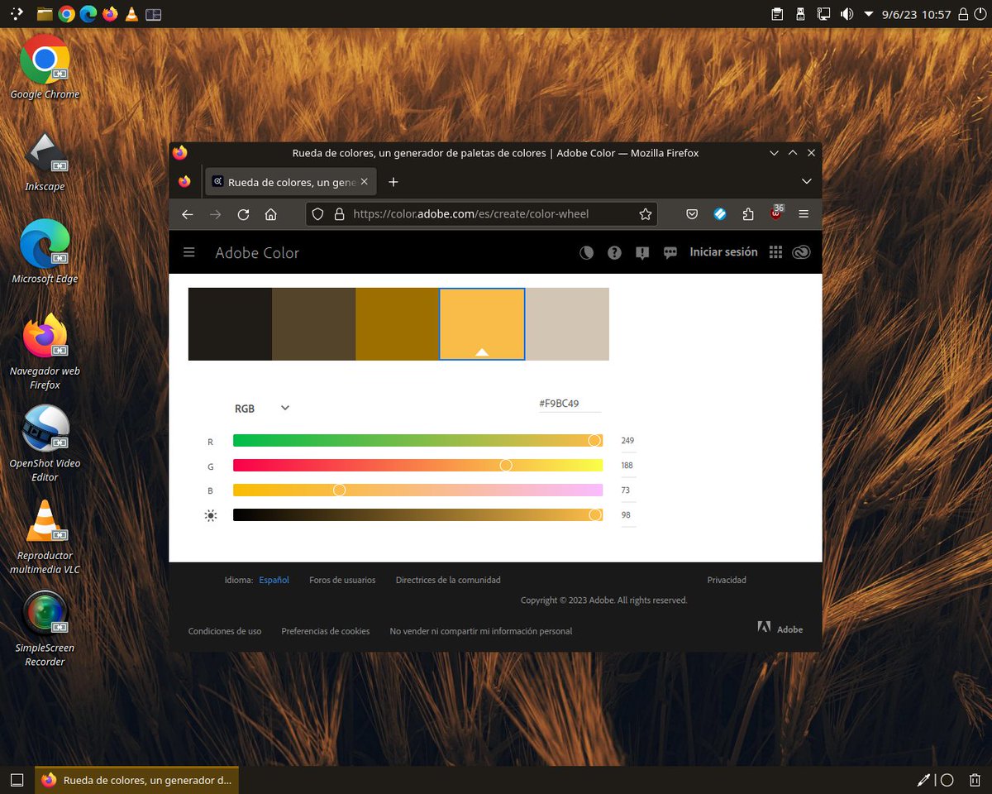Click the brightness value field 98

628,515
